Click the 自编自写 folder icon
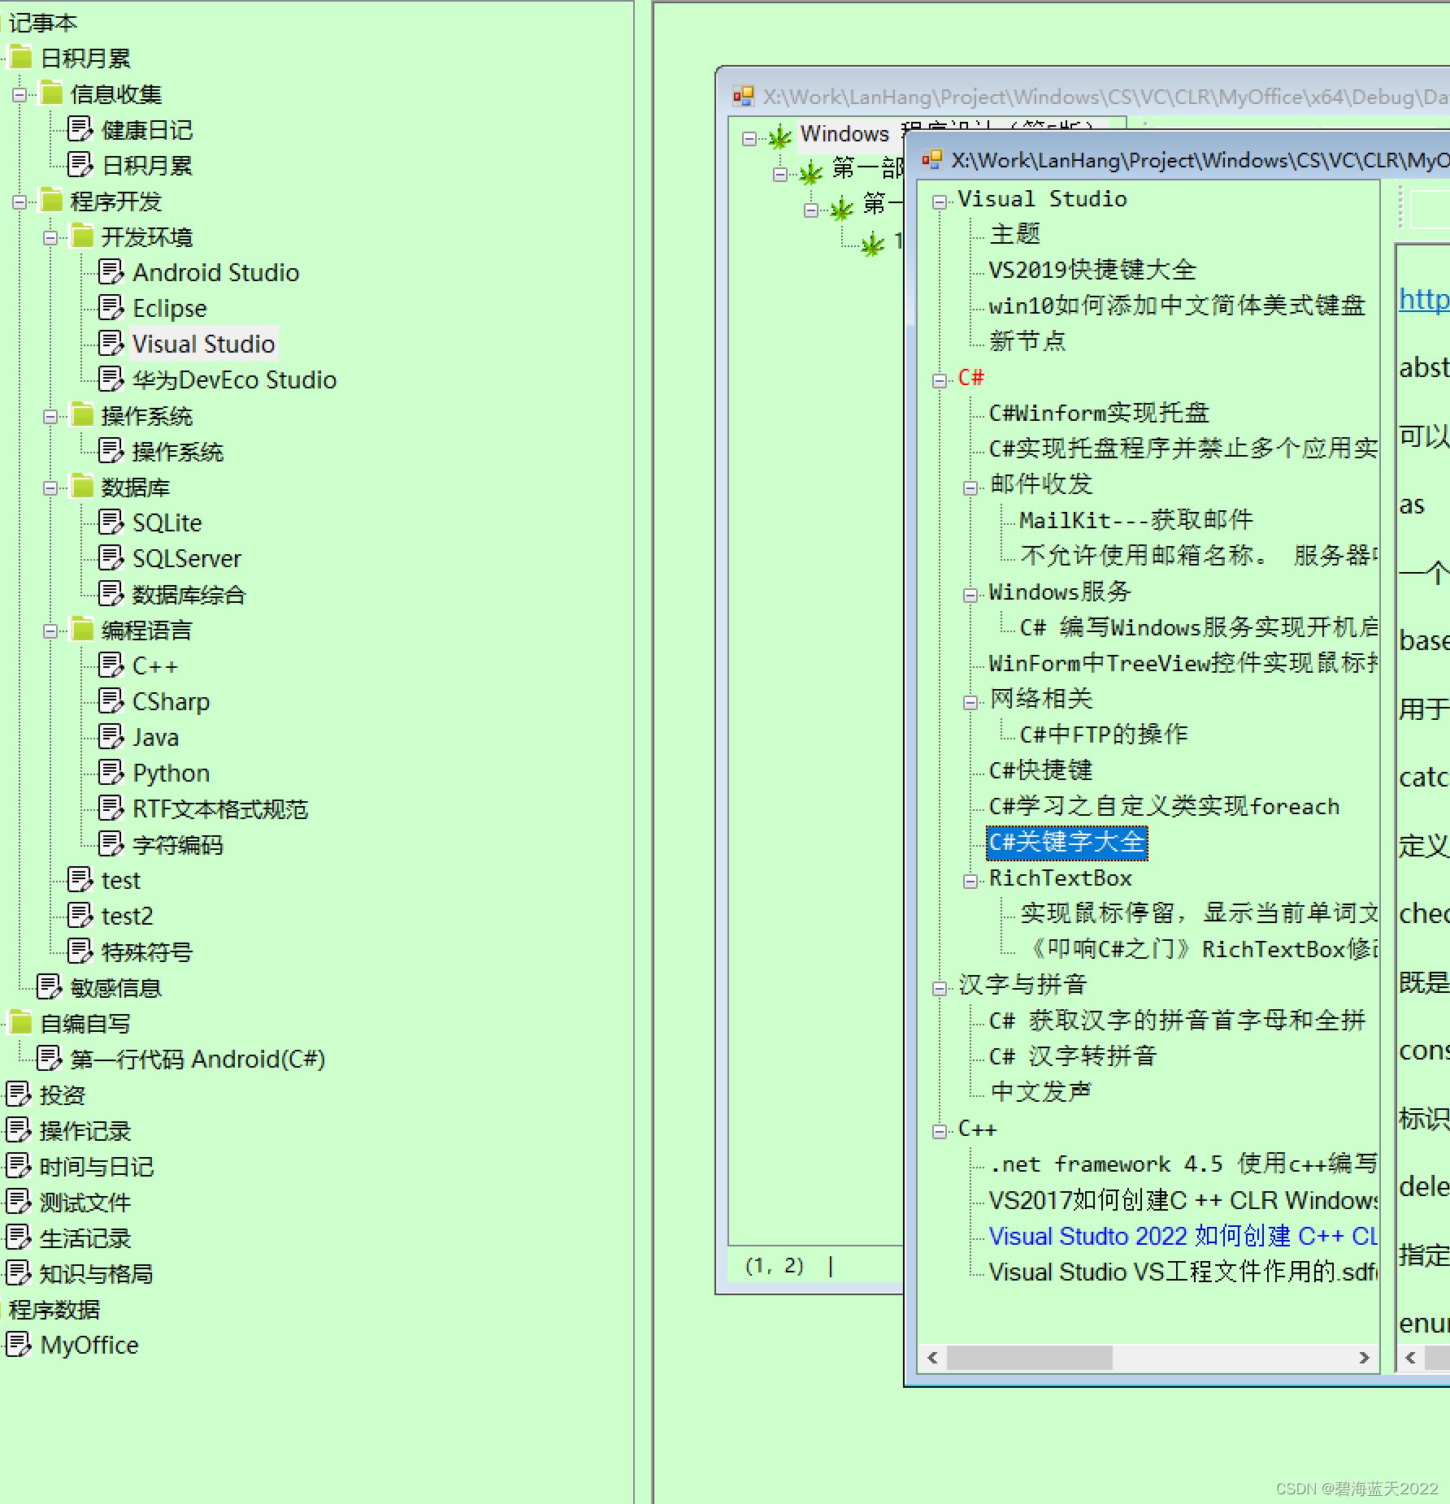 20,1023
